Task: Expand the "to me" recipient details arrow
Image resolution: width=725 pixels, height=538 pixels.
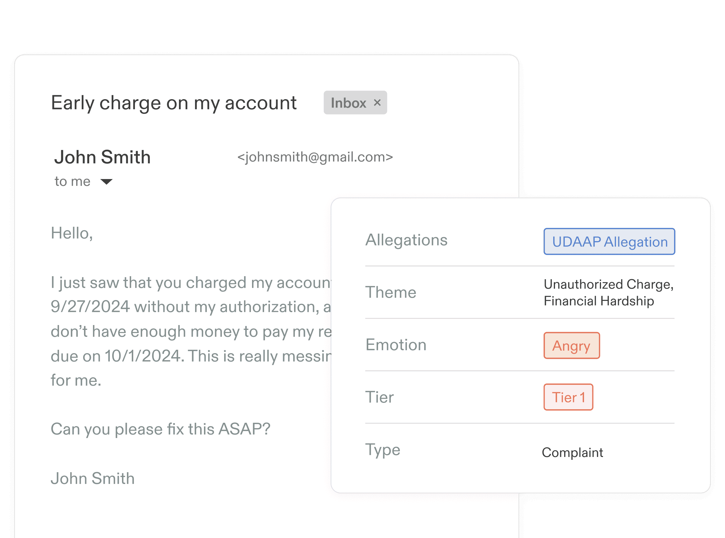Action: tap(106, 182)
